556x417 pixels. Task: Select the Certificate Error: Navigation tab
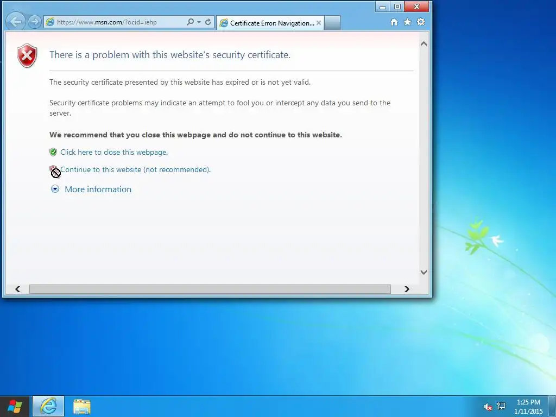point(270,23)
